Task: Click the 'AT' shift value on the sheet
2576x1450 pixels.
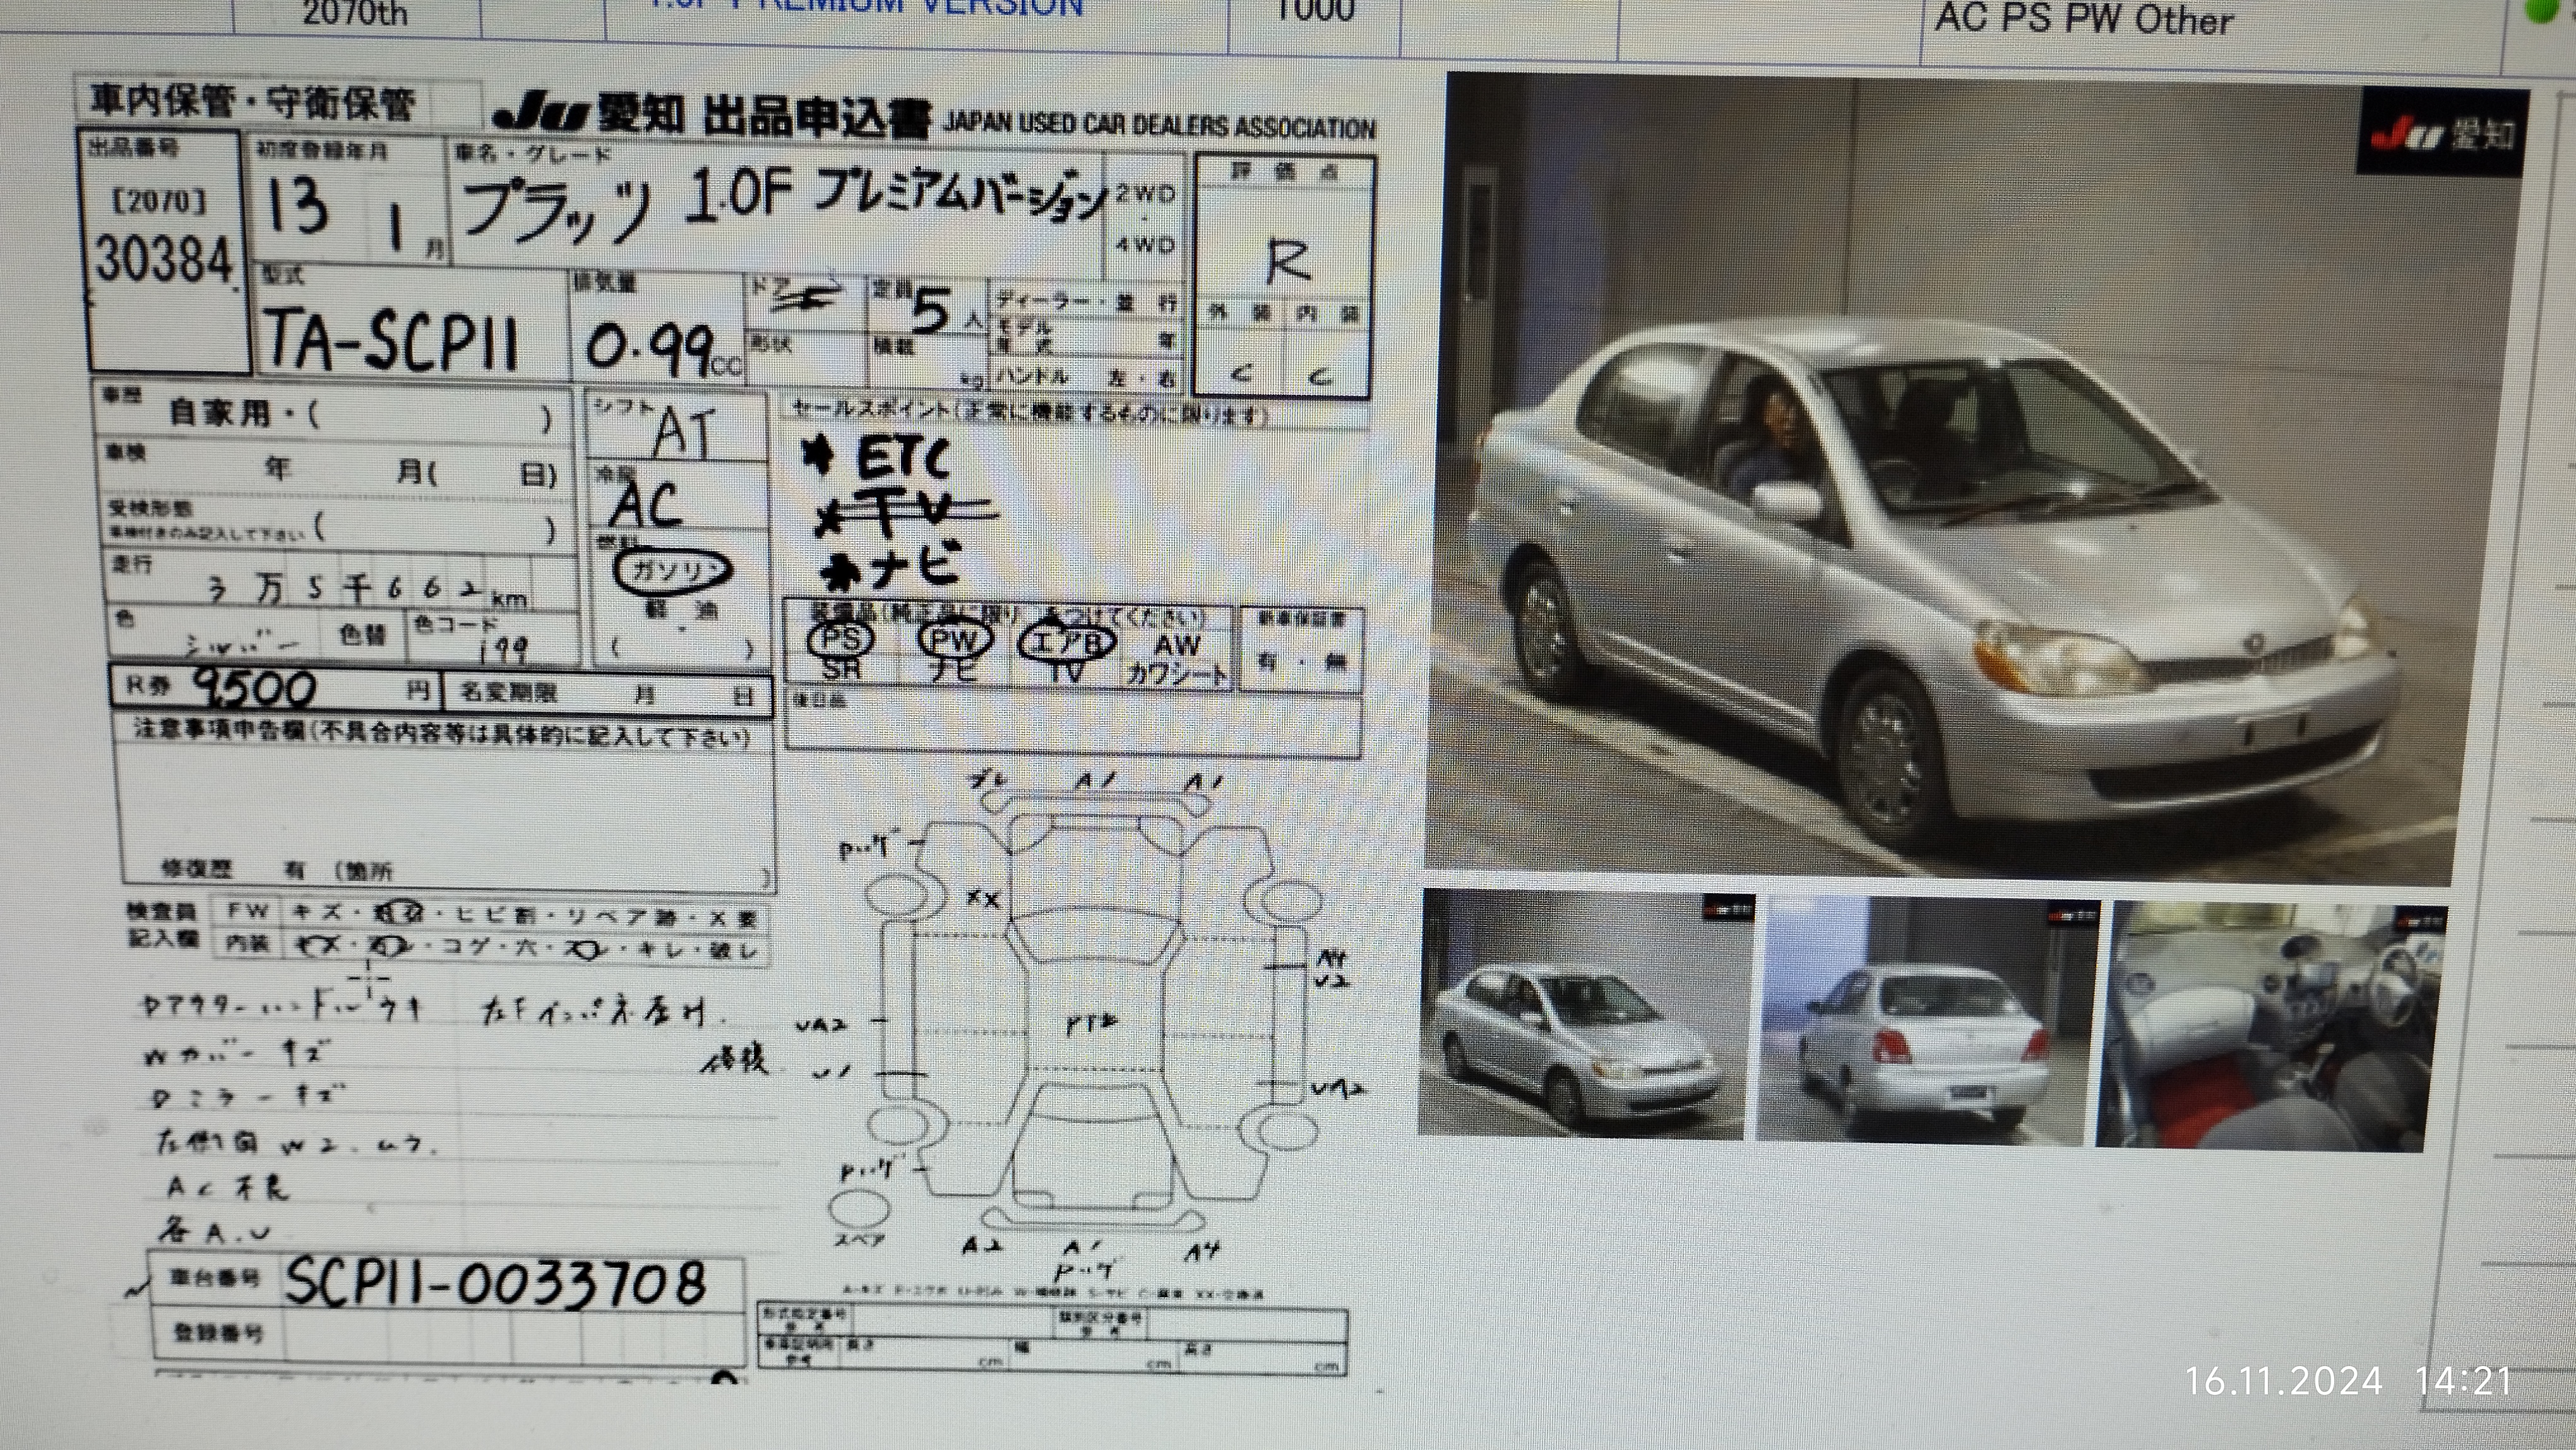Action: [684, 431]
